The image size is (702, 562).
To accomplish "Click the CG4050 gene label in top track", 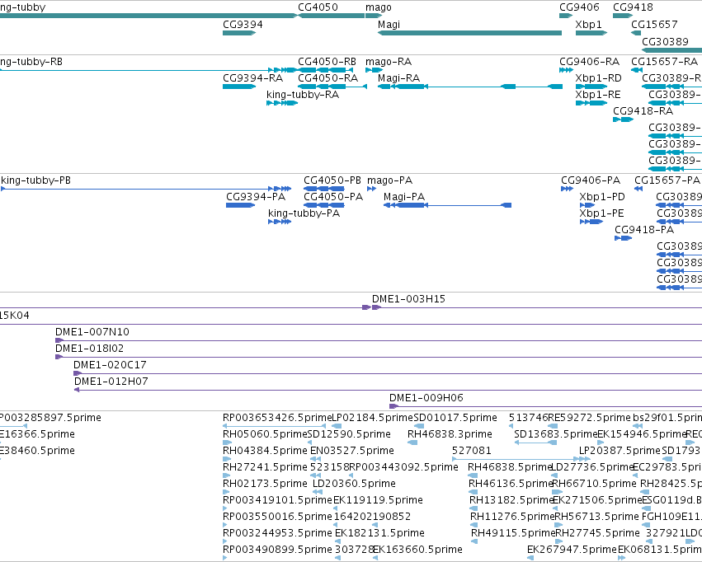I will [318, 7].
